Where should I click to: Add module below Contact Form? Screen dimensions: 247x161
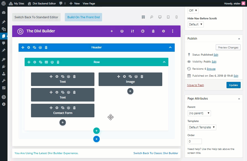(x=63, y=123)
